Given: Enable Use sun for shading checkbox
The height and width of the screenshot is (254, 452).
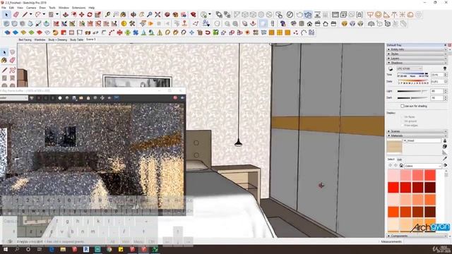Looking at the screenshot, I should click(402, 106).
